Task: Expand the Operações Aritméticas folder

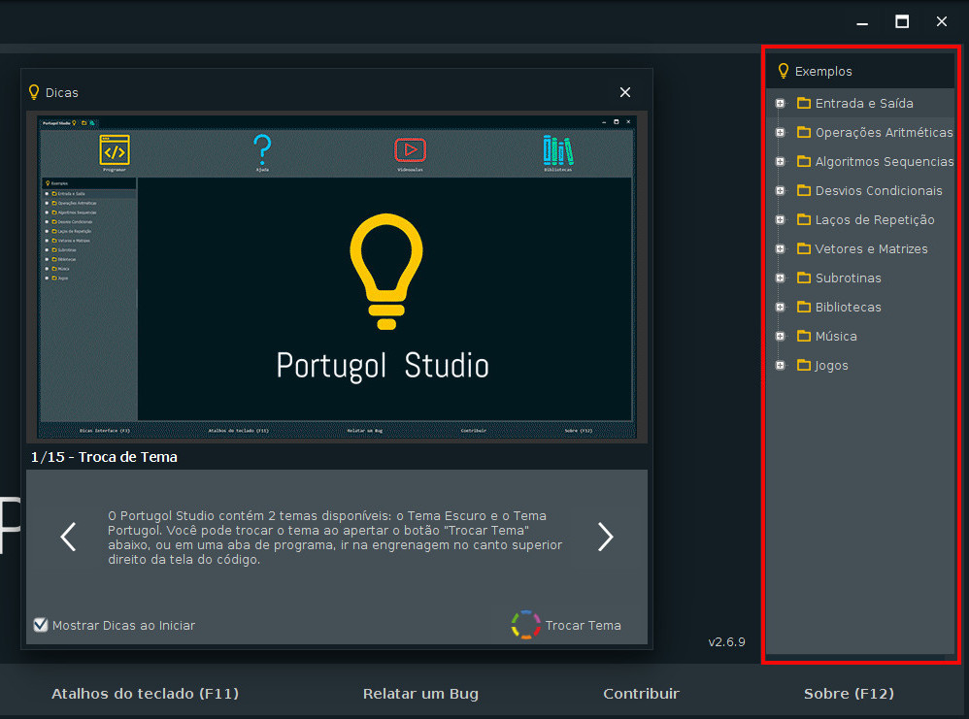Action: click(780, 133)
